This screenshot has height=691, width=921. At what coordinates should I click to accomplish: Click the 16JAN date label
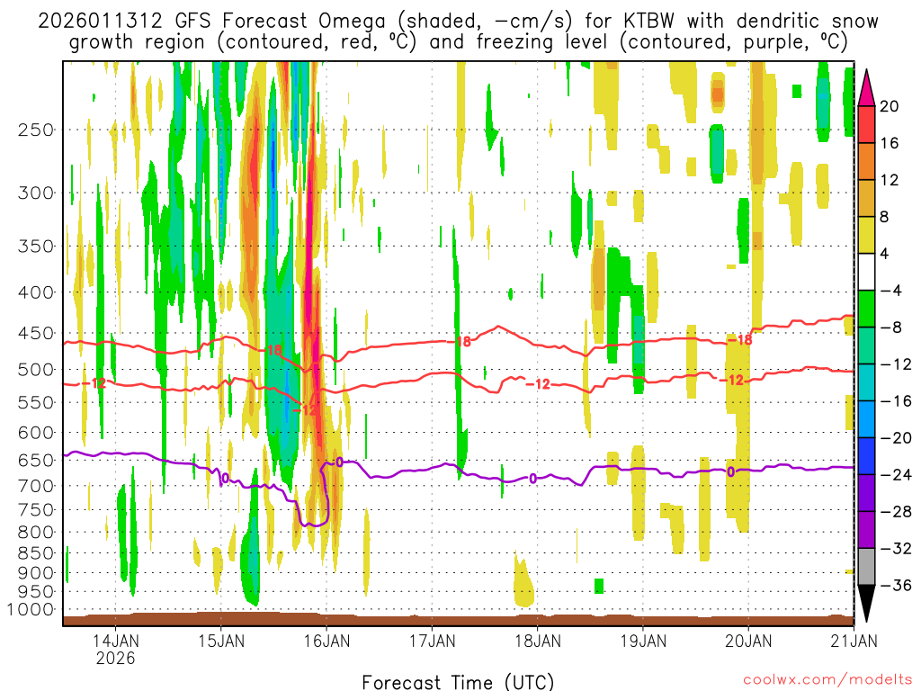[326, 641]
